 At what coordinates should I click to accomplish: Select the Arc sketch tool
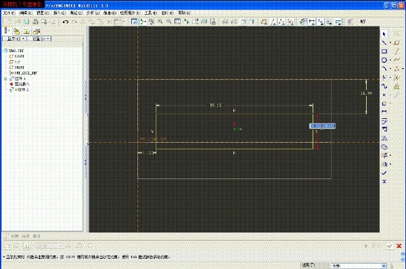pos(384,69)
